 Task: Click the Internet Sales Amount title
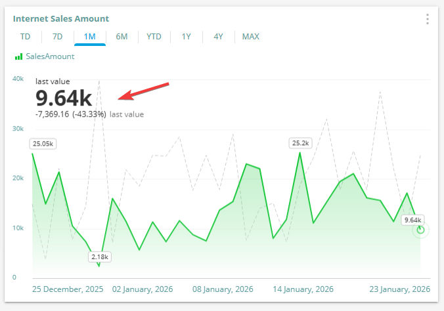61,19
